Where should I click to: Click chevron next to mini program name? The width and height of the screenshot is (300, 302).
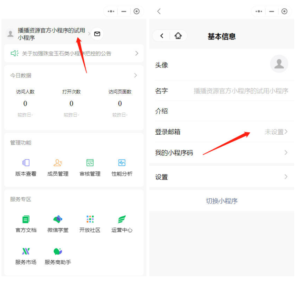[x=89, y=34]
